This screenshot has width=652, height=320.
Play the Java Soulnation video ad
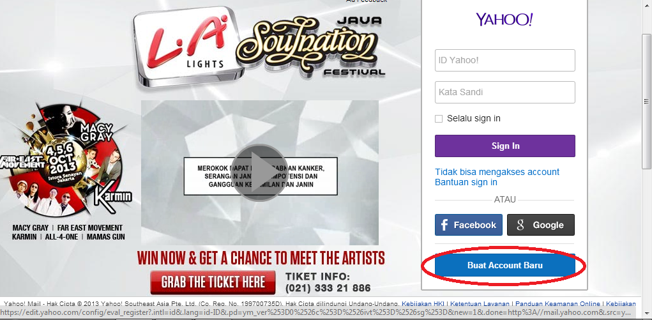[259, 172]
